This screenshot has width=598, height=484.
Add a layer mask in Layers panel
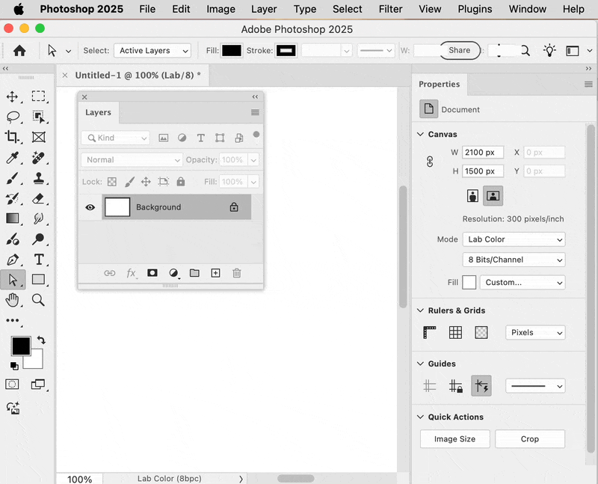tap(152, 273)
